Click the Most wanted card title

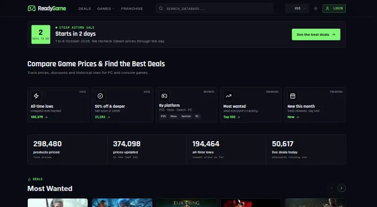point(234,106)
